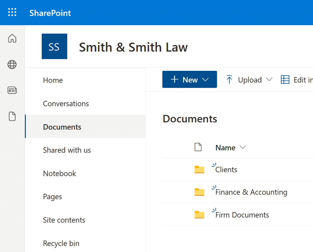The image size is (313, 252).
Task: Click the plus icon on New
Action: click(174, 79)
